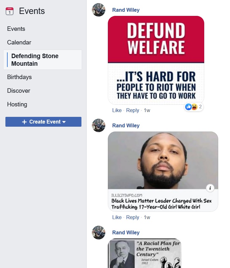Screen dimensions: 230x268
Task: Open Hosting in the sidebar
Action: [17, 104]
